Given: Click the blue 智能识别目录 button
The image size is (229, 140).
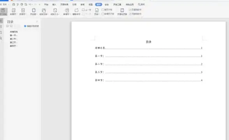Looking at the screenshot, I should [x=32, y=26].
